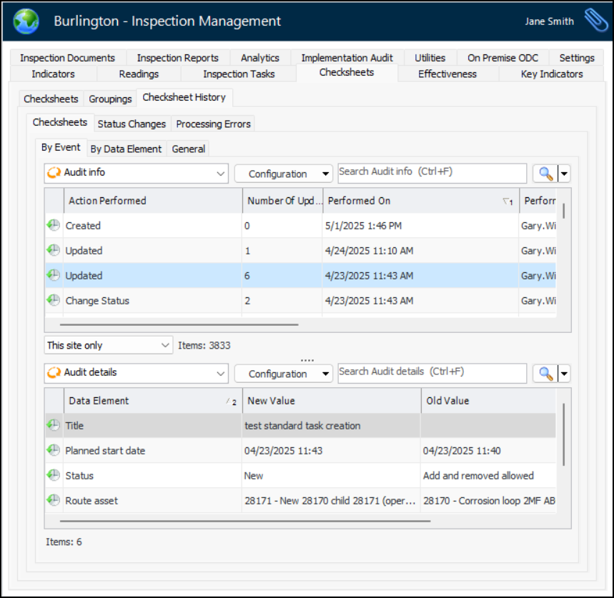This screenshot has width=614, height=598.
Task: Open the upper Configuration menu button
Action: point(284,174)
